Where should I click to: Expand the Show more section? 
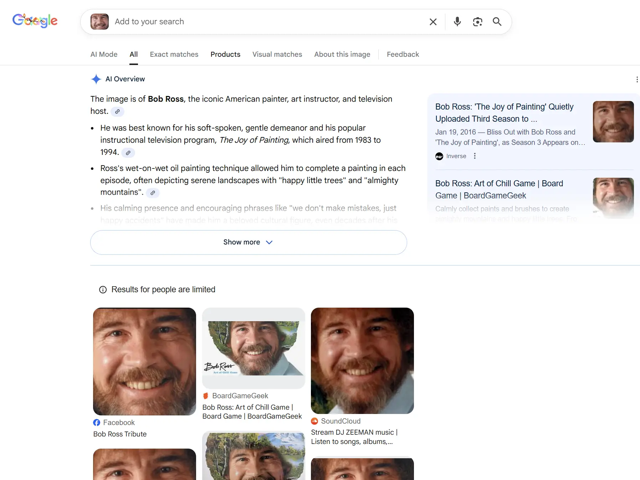tap(248, 242)
